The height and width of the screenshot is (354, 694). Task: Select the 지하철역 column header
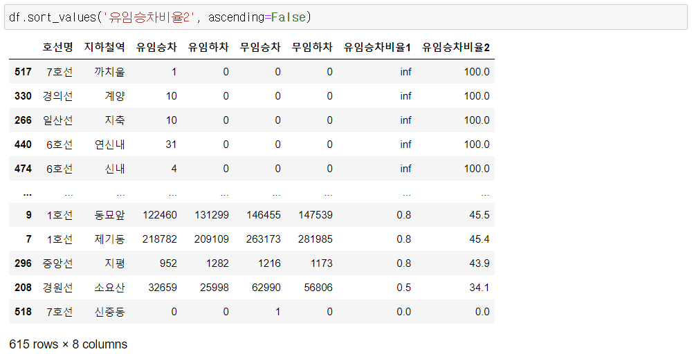click(x=104, y=47)
